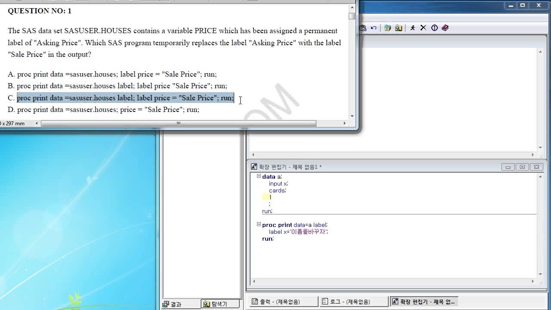Image resolution: width=551 pixels, height=310 pixels.
Task: Click the highlighted answer option C line
Action: point(125,98)
